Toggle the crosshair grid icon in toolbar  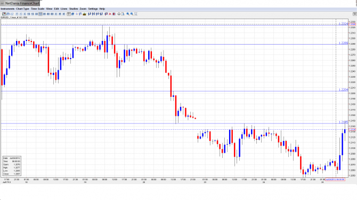pyautogui.click(x=69, y=14)
